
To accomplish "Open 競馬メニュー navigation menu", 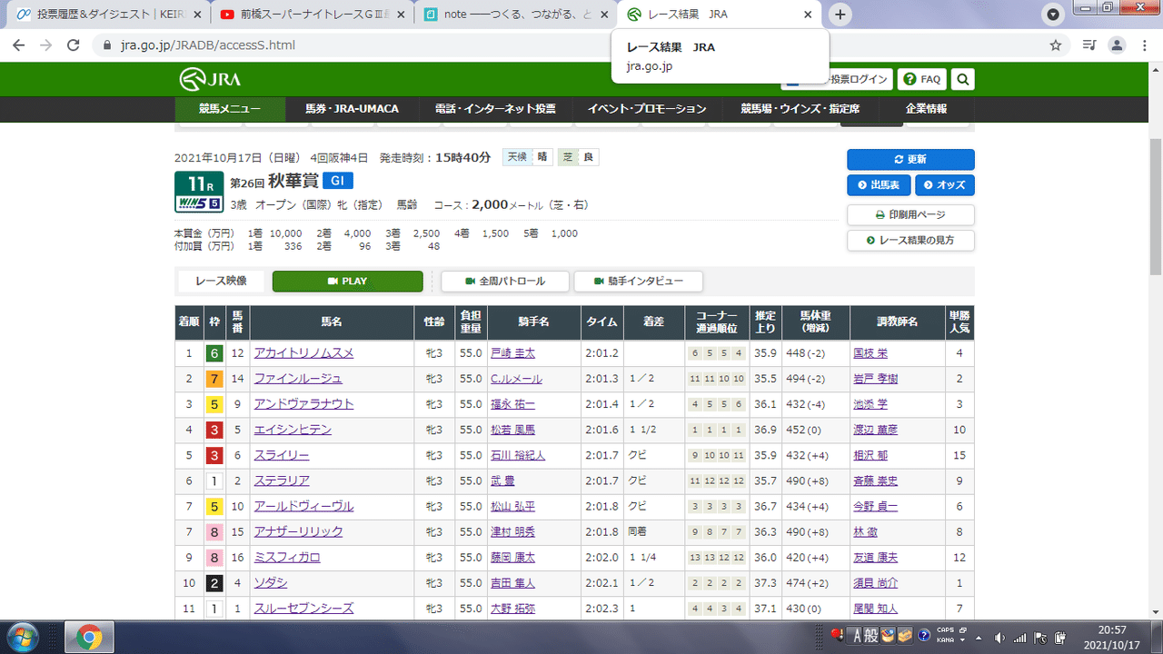I will click(x=230, y=109).
